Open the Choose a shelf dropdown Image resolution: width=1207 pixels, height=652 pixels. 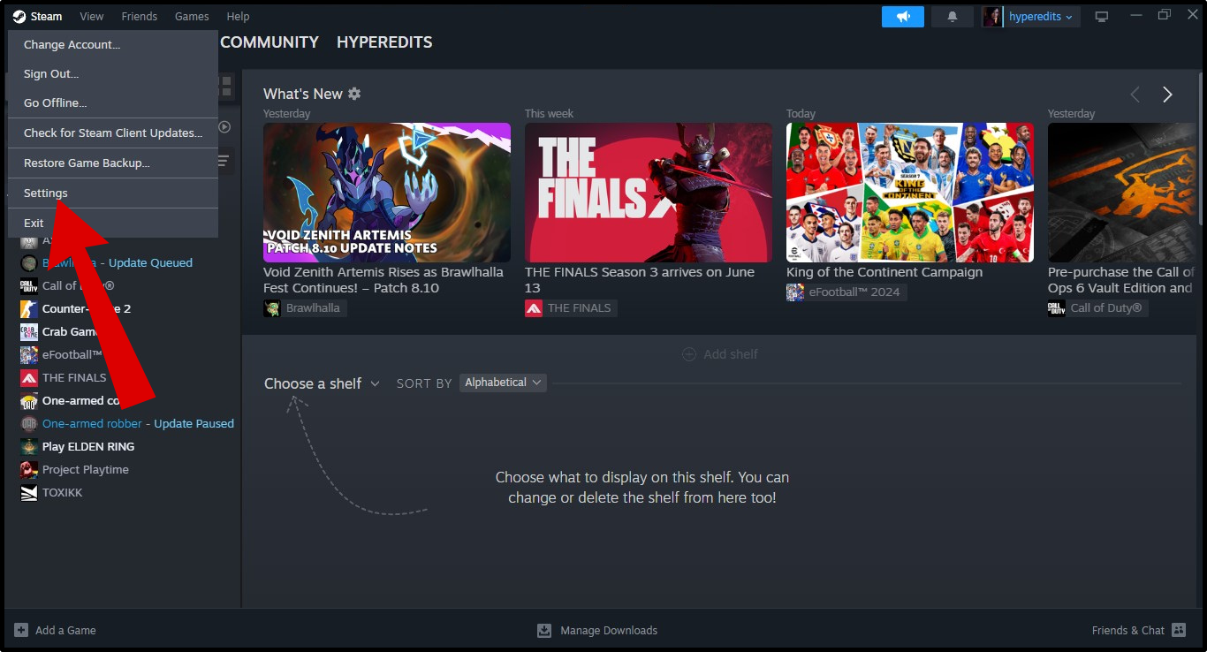click(x=322, y=383)
